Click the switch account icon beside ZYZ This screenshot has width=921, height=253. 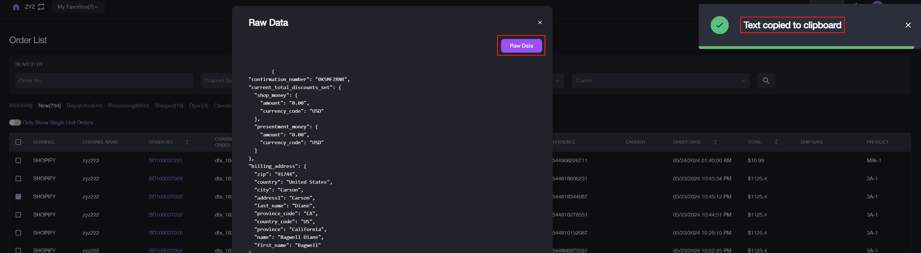[42, 7]
